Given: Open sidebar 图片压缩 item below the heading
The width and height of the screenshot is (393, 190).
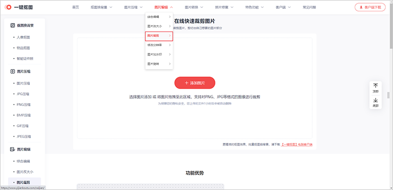Looking at the screenshot, I should [x=23, y=83].
